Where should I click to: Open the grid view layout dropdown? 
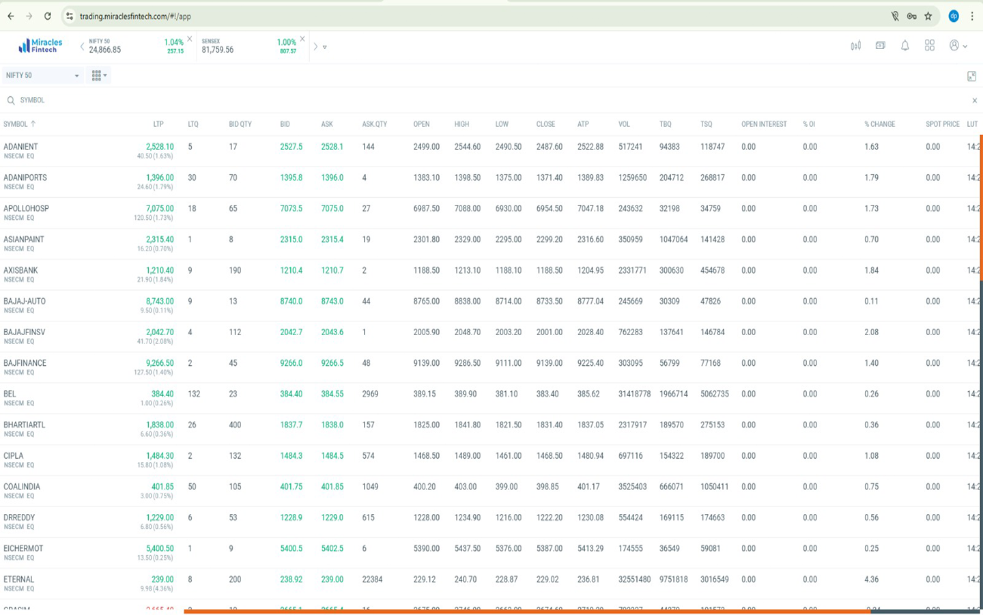pos(99,76)
